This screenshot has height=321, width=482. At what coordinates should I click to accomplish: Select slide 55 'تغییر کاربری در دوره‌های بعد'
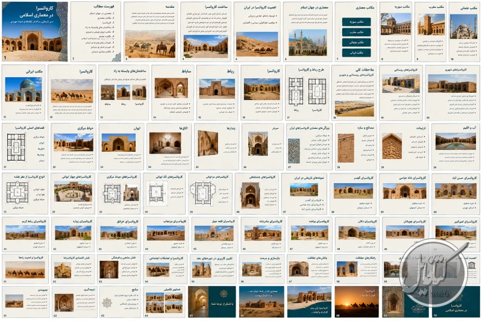pos(213,269)
